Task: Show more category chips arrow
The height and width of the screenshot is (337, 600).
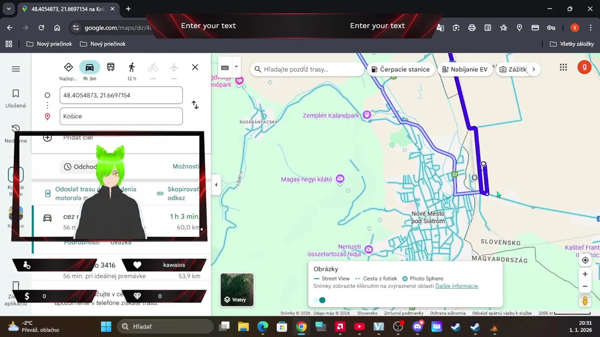Action: click(x=533, y=69)
